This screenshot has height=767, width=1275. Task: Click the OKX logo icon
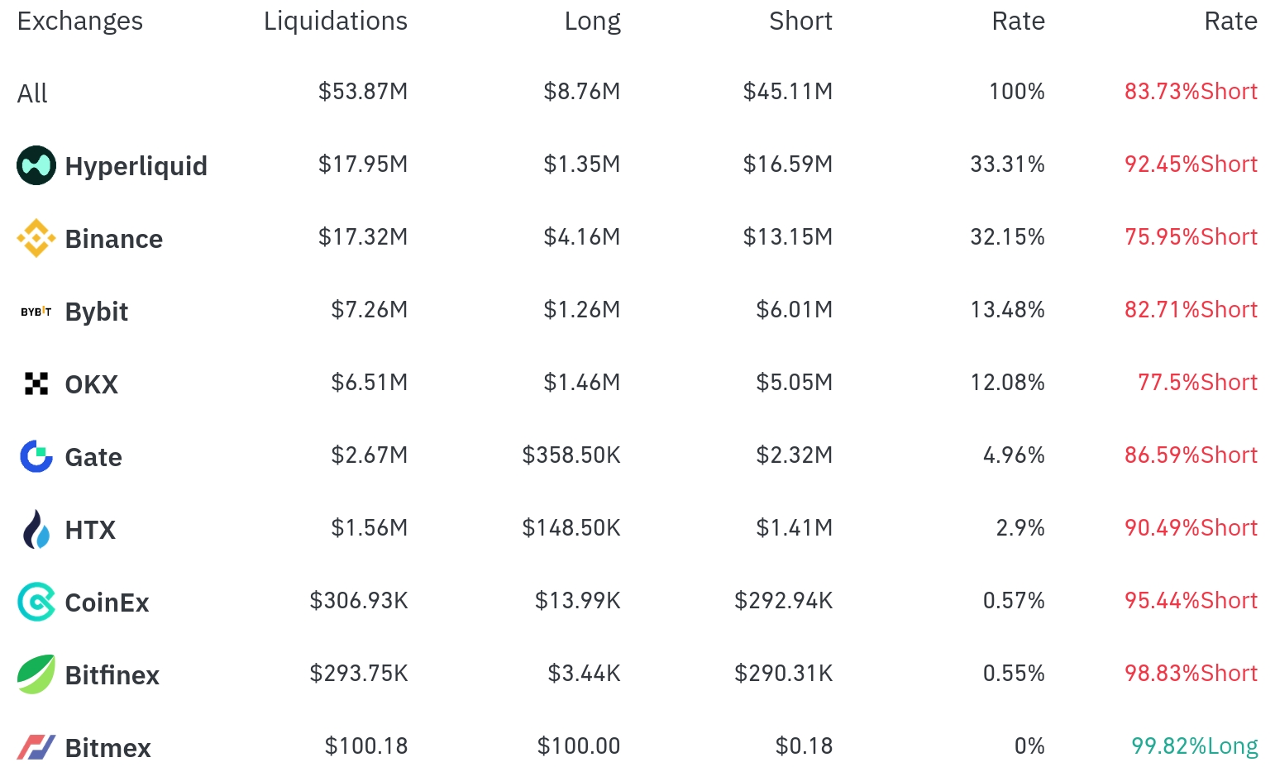(x=36, y=383)
